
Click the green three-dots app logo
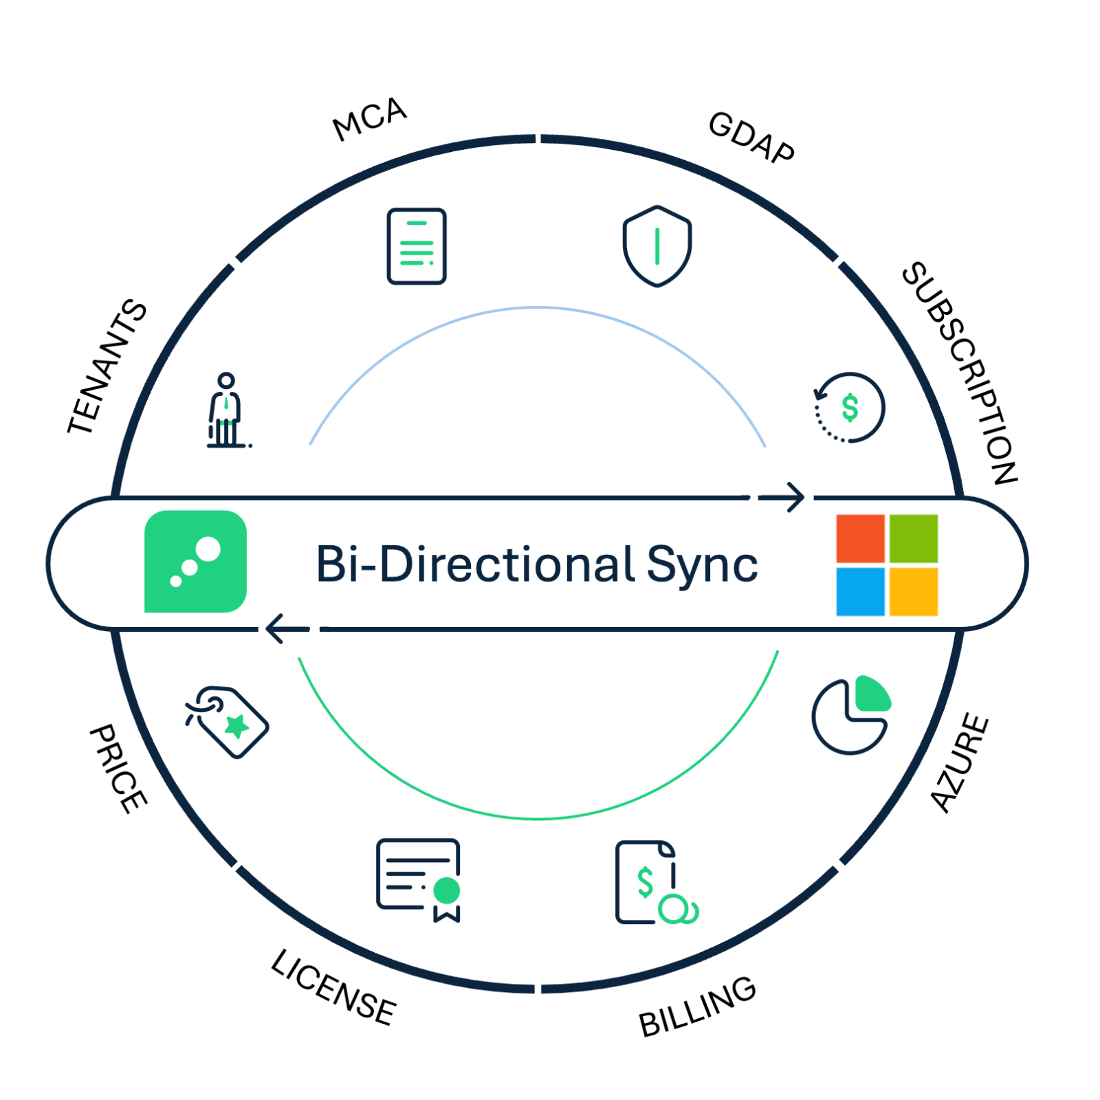coord(195,562)
